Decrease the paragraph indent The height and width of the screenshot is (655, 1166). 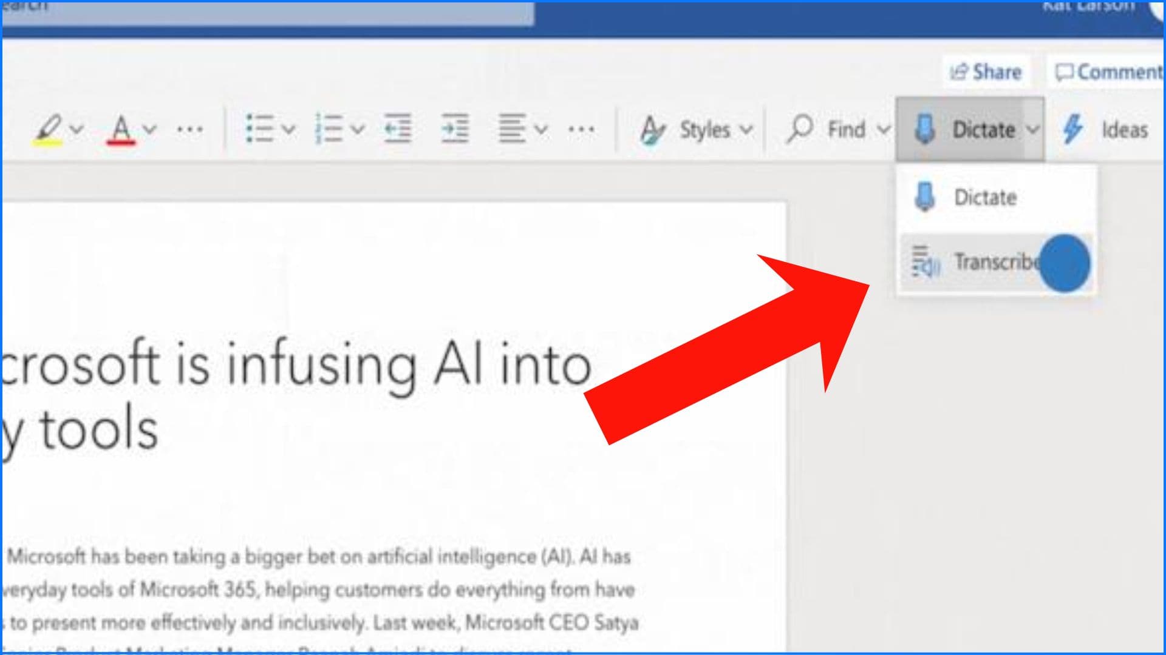pos(395,127)
